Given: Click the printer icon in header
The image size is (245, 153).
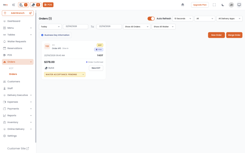Looking at the screenshot, I should 183,5.
